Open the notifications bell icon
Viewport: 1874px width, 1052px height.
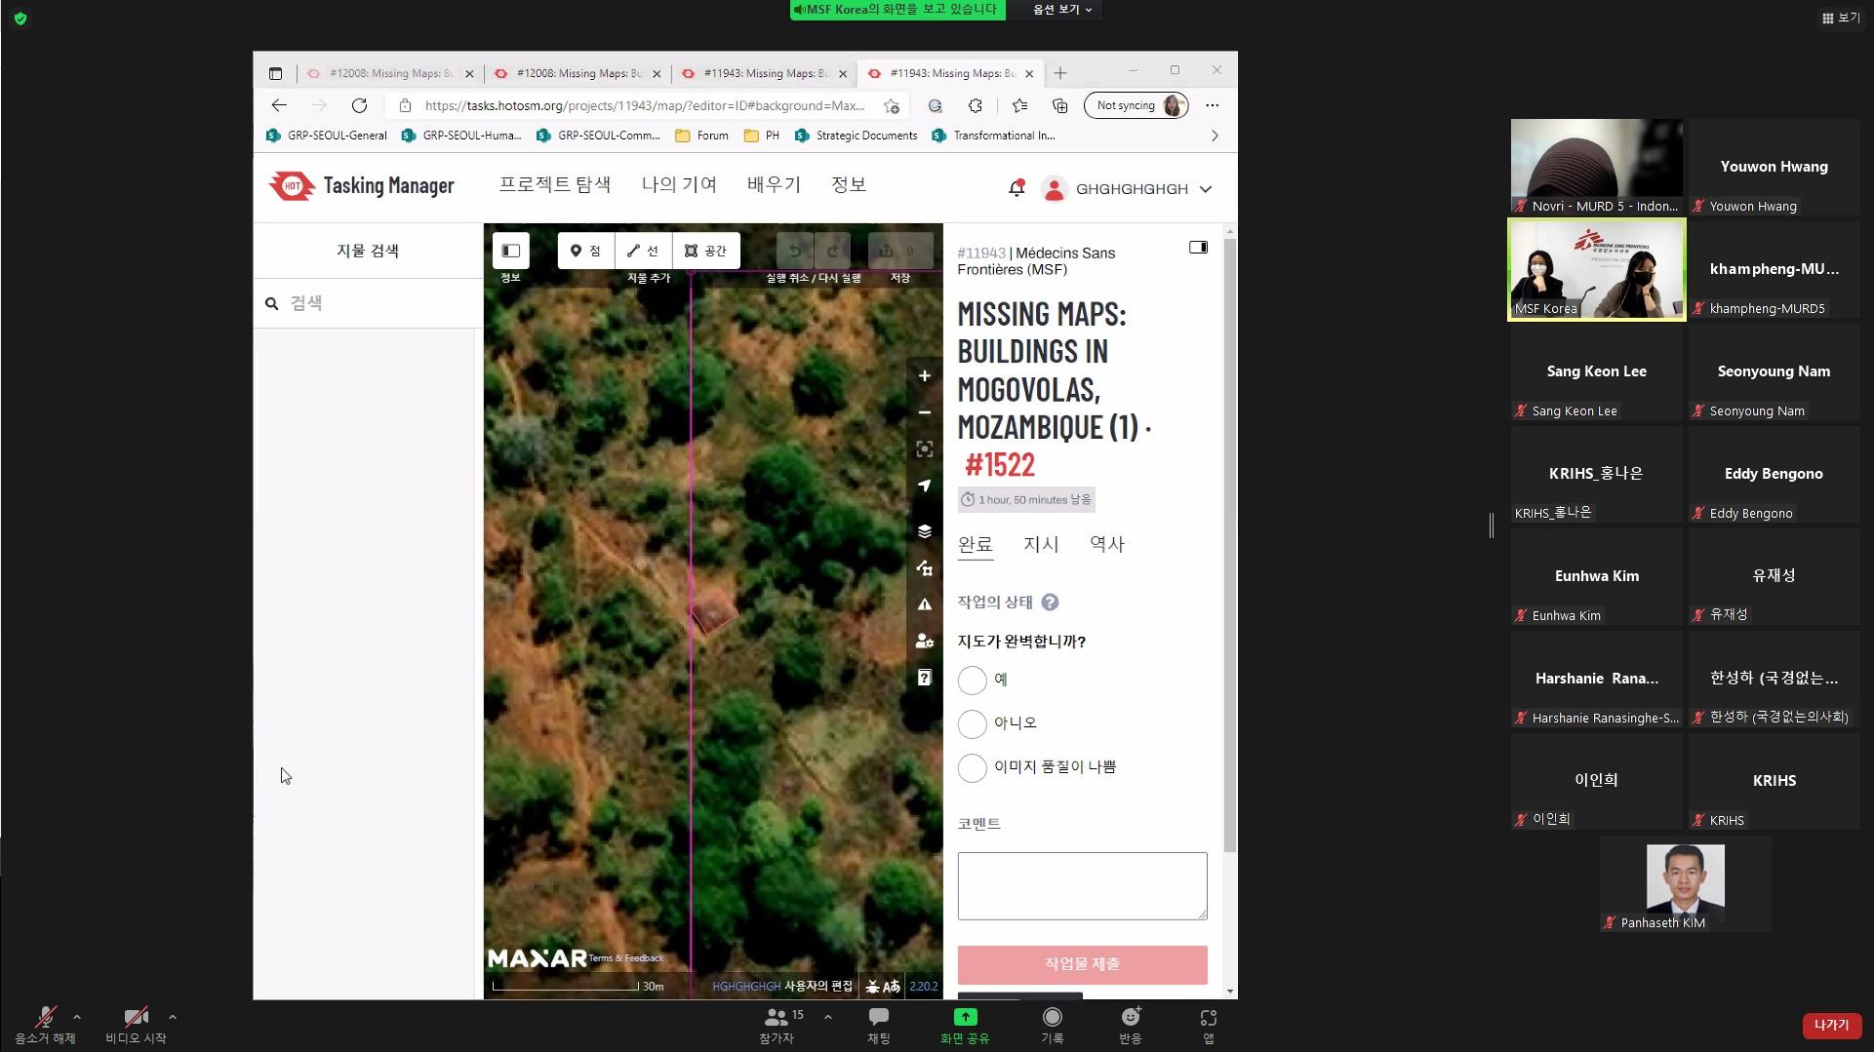pyautogui.click(x=1017, y=188)
